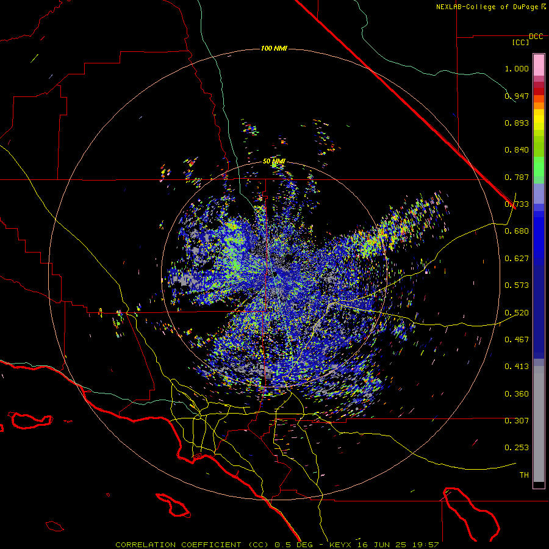Click the 1.000 value on the color scale
This screenshot has height=549, width=549.
[x=517, y=68]
